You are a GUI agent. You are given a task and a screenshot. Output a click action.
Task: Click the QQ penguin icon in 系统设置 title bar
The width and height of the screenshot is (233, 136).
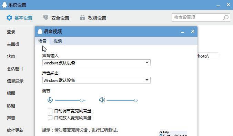[x=4, y=5]
